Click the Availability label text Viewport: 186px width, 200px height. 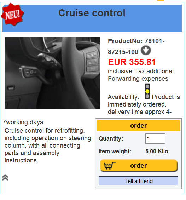tap(123, 97)
